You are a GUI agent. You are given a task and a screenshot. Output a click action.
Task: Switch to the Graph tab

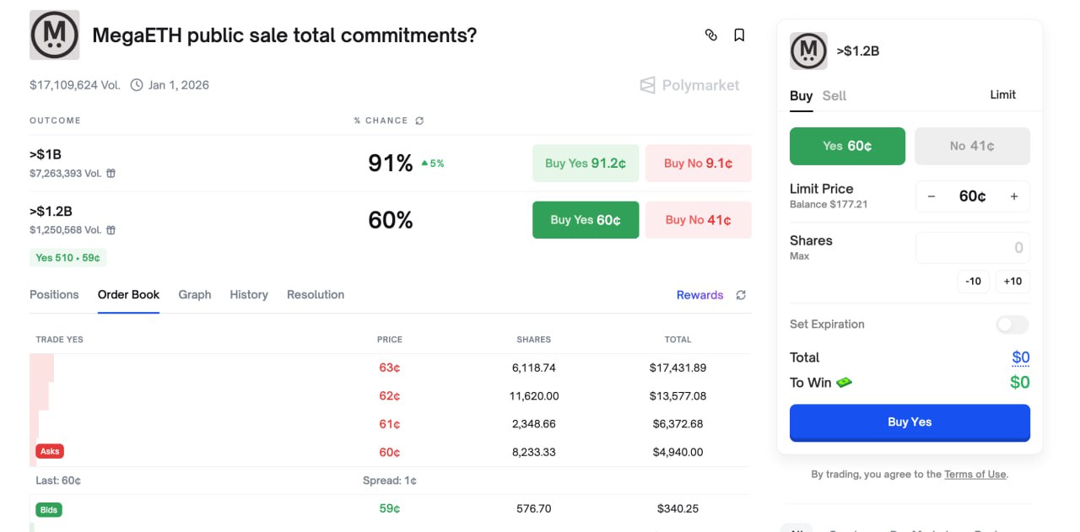coord(194,294)
